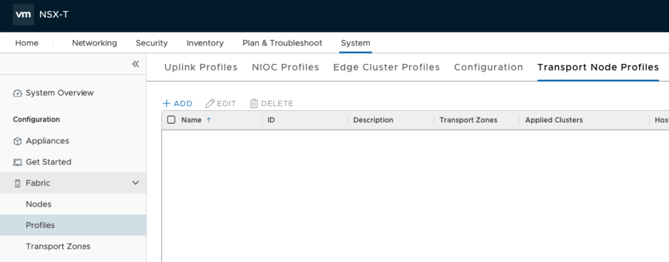Click the trash Delete icon

[x=253, y=104]
